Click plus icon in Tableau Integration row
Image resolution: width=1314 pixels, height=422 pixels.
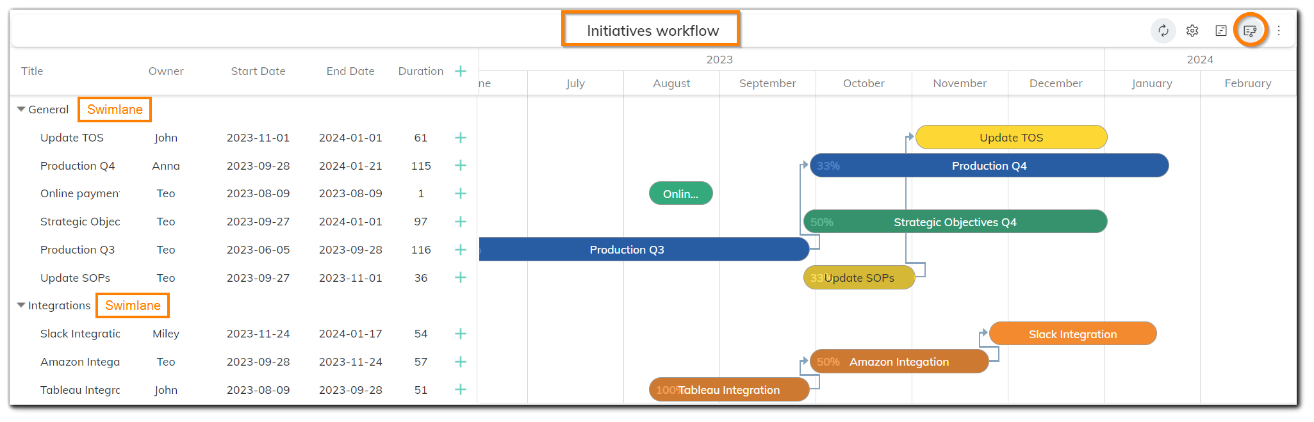[x=461, y=389]
